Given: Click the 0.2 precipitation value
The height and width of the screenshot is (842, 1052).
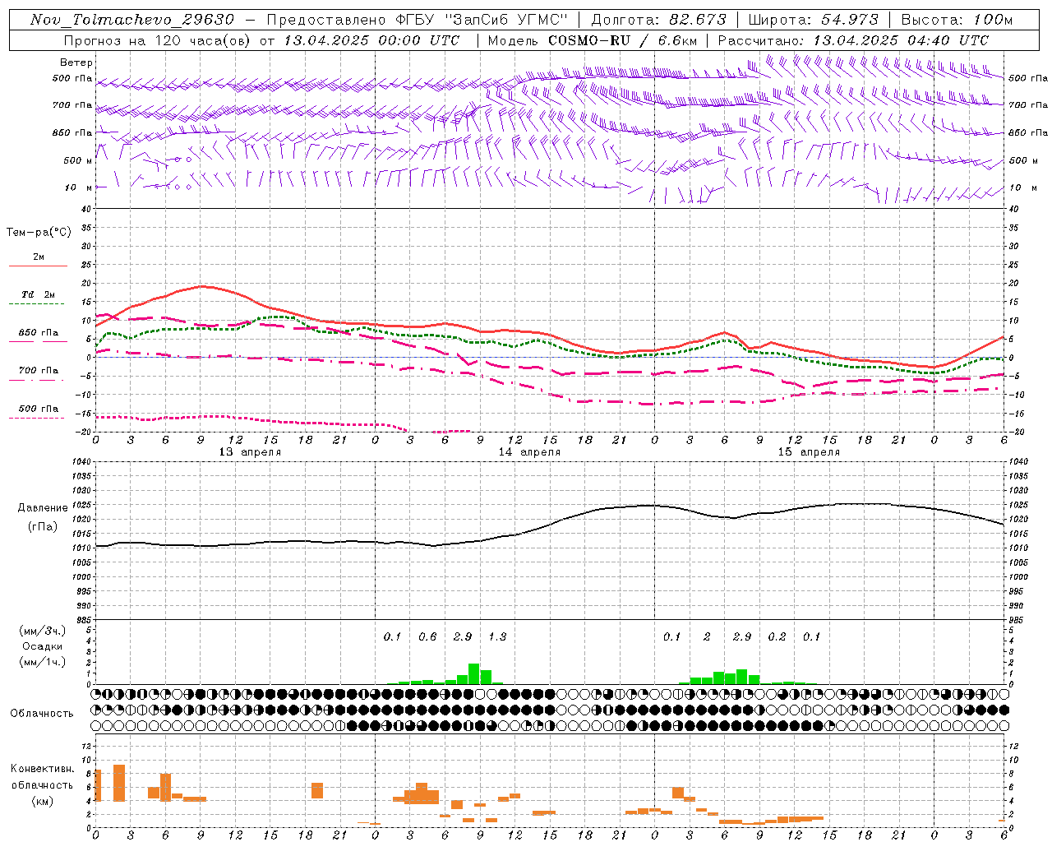Looking at the screenshot, I should pos(777,636).
